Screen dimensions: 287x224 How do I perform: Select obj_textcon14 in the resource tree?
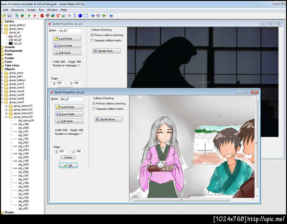click(x=26, y=120)
